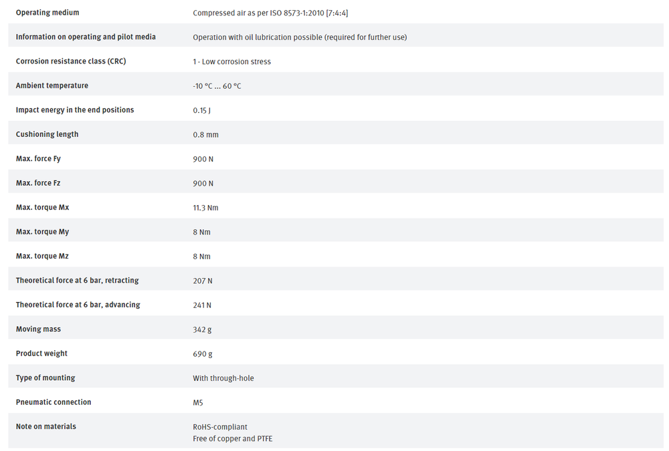Select the retracting force value 207 N
The image size is (669, 451).
coord(202,281)
